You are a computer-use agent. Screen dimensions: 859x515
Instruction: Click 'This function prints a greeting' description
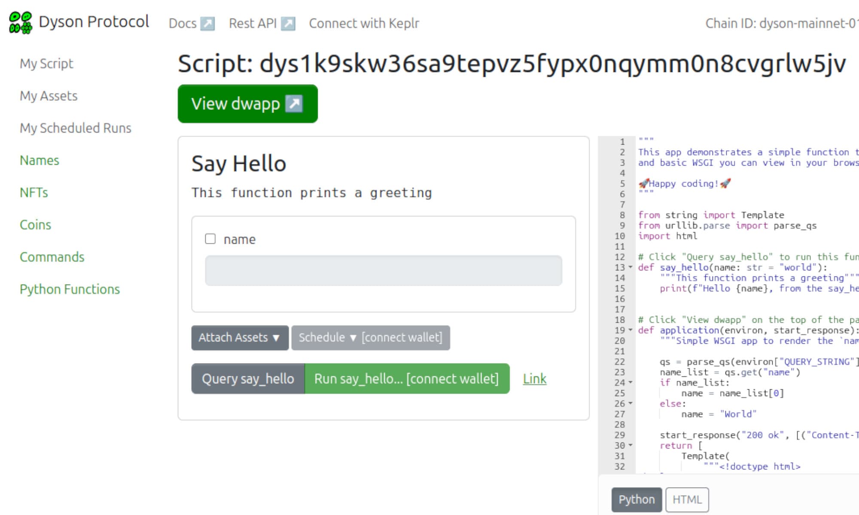tap(312, 193)
